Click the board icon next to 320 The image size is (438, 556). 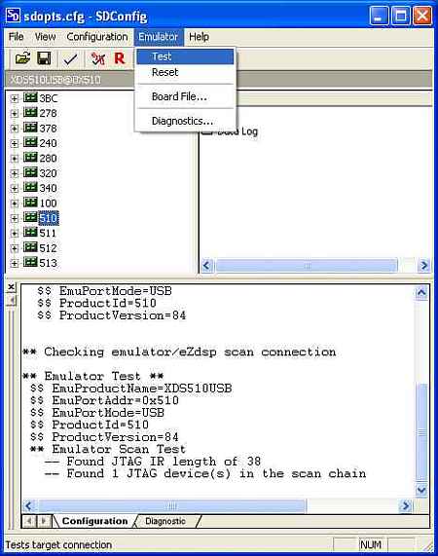[x=30, y=172]
